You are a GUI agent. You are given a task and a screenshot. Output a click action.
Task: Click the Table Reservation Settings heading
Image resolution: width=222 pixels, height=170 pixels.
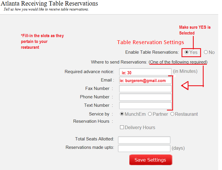tap(150, 42)
